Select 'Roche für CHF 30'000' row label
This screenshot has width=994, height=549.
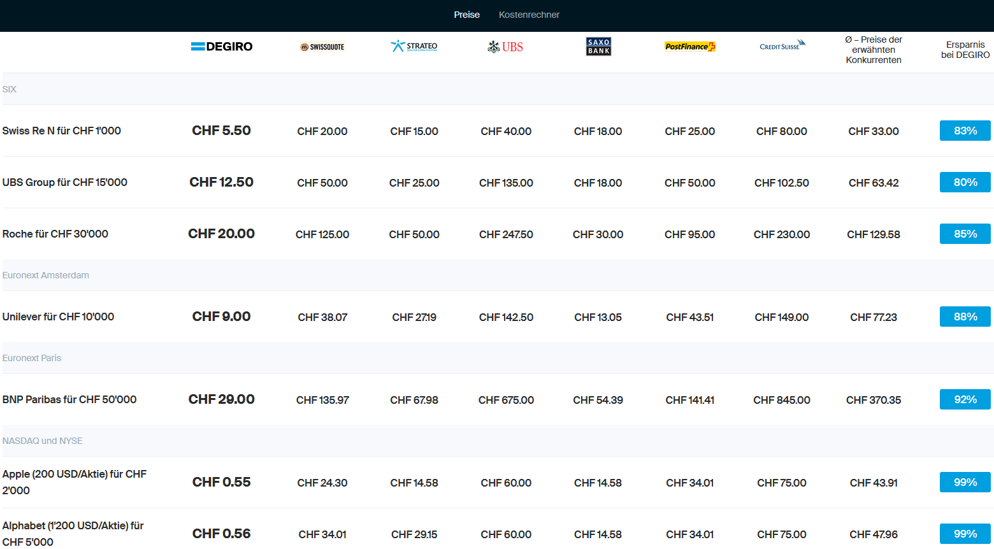point(55,234)
